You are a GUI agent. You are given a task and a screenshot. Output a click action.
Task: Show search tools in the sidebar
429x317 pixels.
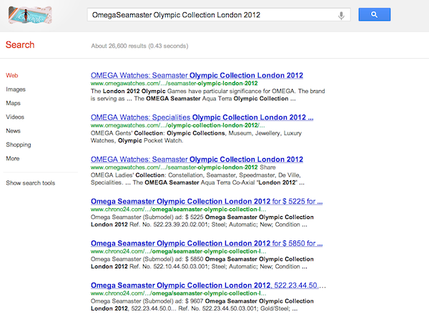click(x=30, y=183)
